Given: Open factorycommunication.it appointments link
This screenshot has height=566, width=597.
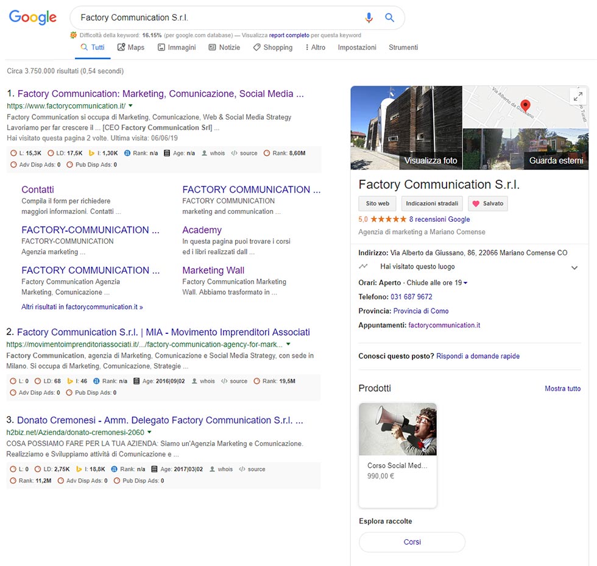Looking at the screenshot, I should tap(444, 325).
